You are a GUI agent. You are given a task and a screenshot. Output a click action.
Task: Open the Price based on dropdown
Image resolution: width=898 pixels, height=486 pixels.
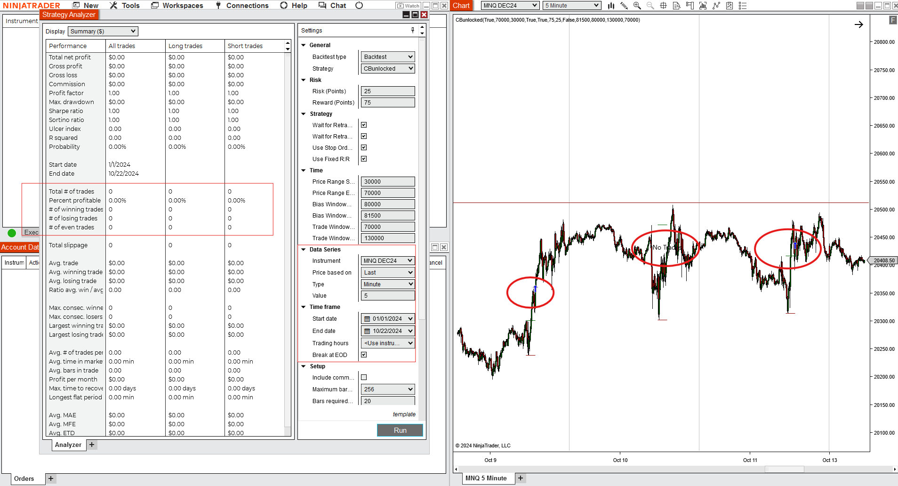(388, 272)
